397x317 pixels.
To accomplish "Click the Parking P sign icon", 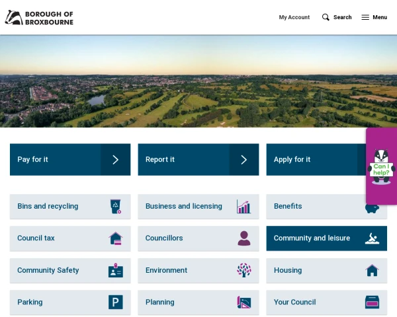I will point(116,302).
